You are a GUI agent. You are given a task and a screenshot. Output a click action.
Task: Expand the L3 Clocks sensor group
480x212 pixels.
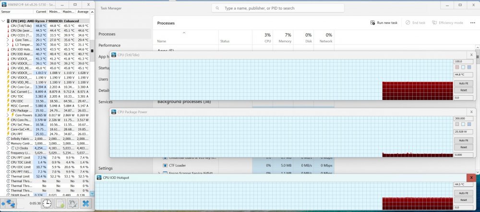click(x=8, y=148)
